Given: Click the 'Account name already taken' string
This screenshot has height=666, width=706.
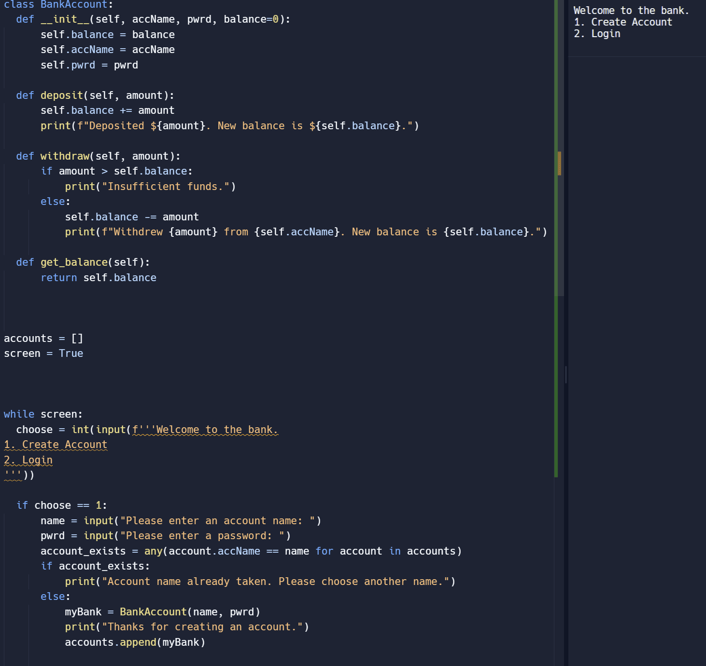Looking at the screenshot, I should (278, 582).
